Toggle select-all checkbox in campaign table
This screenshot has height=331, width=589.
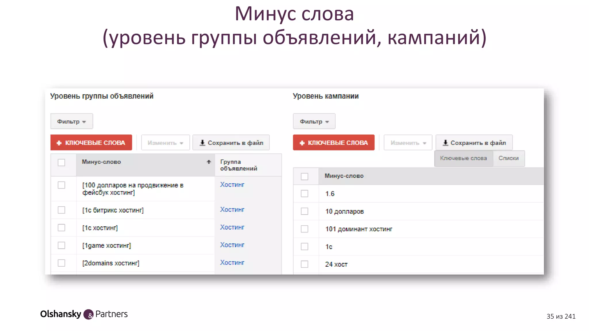tap(304, 176)
